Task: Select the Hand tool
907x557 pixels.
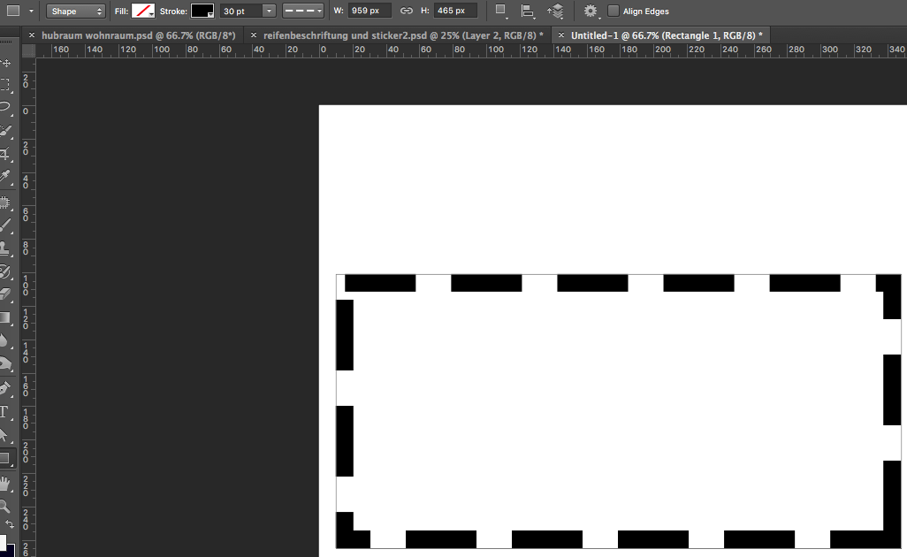Action: (5, 483)
